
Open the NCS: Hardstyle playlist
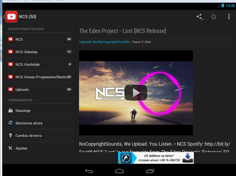click(x=39, y=64)
